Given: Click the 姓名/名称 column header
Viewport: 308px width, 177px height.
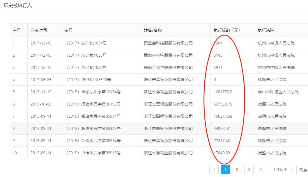Looking at the screenshot, I should click(x=150, y=30).
